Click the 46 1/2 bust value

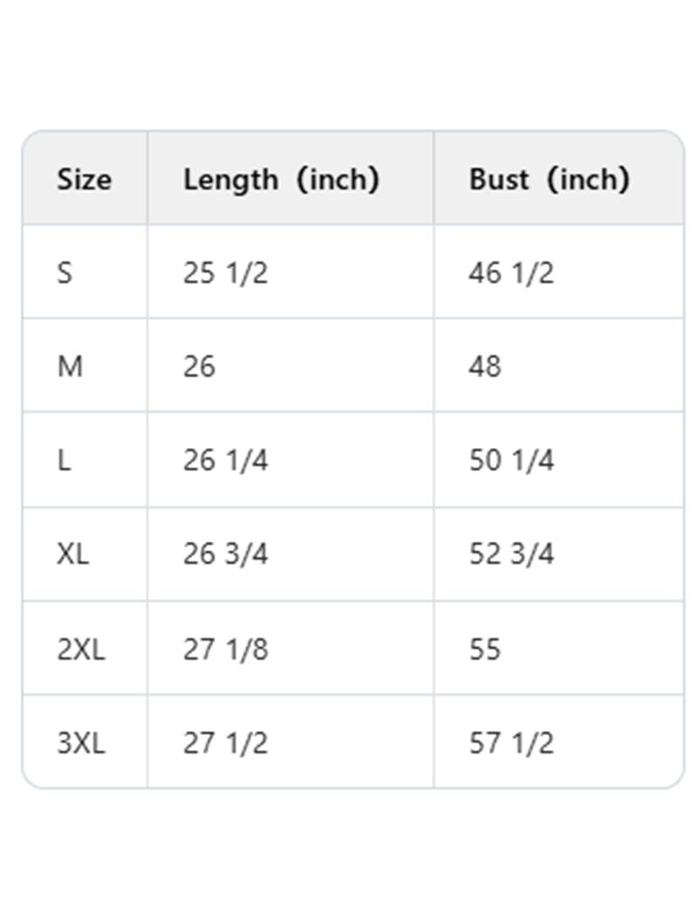pyautogui.click(x=511, y=273)
